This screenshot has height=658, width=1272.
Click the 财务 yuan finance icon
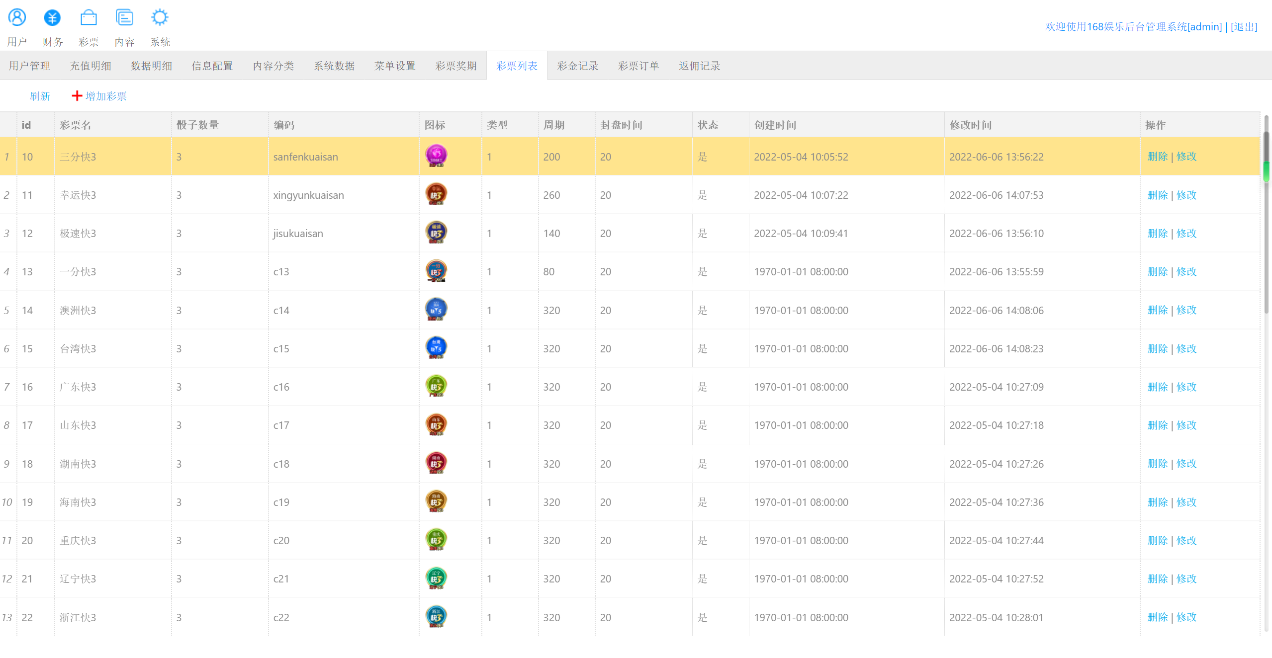[x=52, y=18]
